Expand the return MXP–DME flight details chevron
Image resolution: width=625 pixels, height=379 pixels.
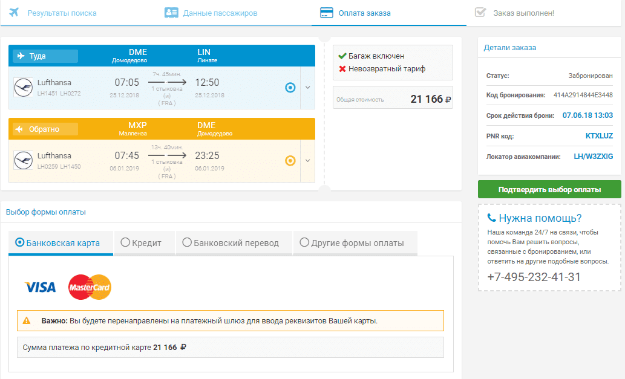pyautogui.click(x=308, y=161)
